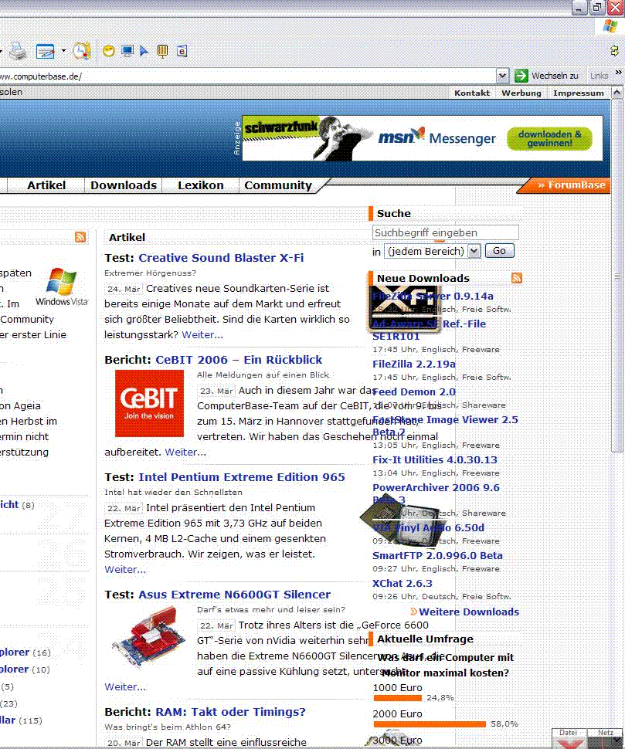Click the 'e' document toolbar icon

(x=182, y=51)
